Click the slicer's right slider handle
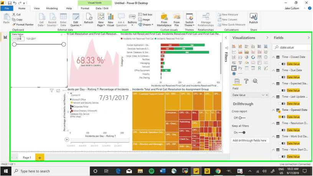The height and width of the screenshot is (176, 313). 64,44
